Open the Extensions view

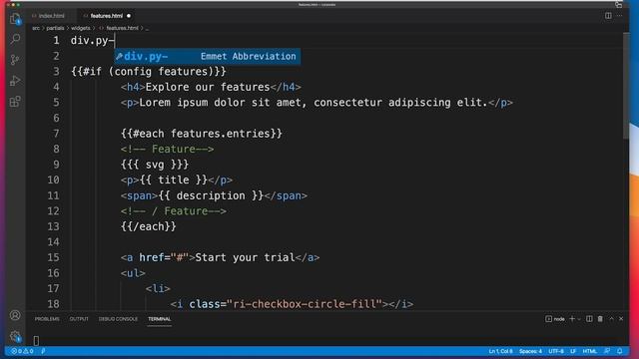point(15,102)
